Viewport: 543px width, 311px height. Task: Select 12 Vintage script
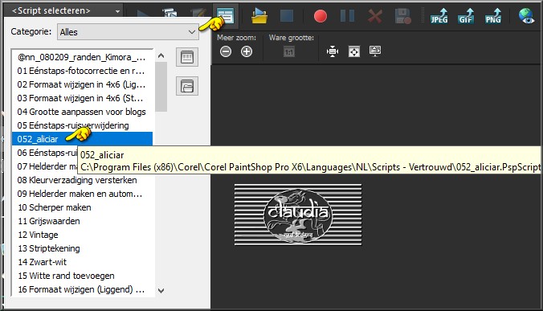point(83,235)
